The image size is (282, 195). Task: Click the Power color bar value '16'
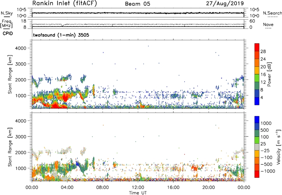click(263, 75)
